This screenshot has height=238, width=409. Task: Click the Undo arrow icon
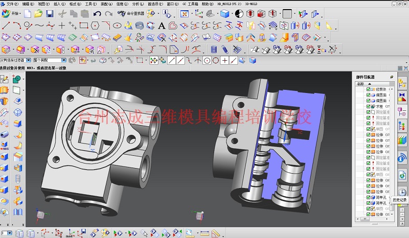tap(97, 14)
